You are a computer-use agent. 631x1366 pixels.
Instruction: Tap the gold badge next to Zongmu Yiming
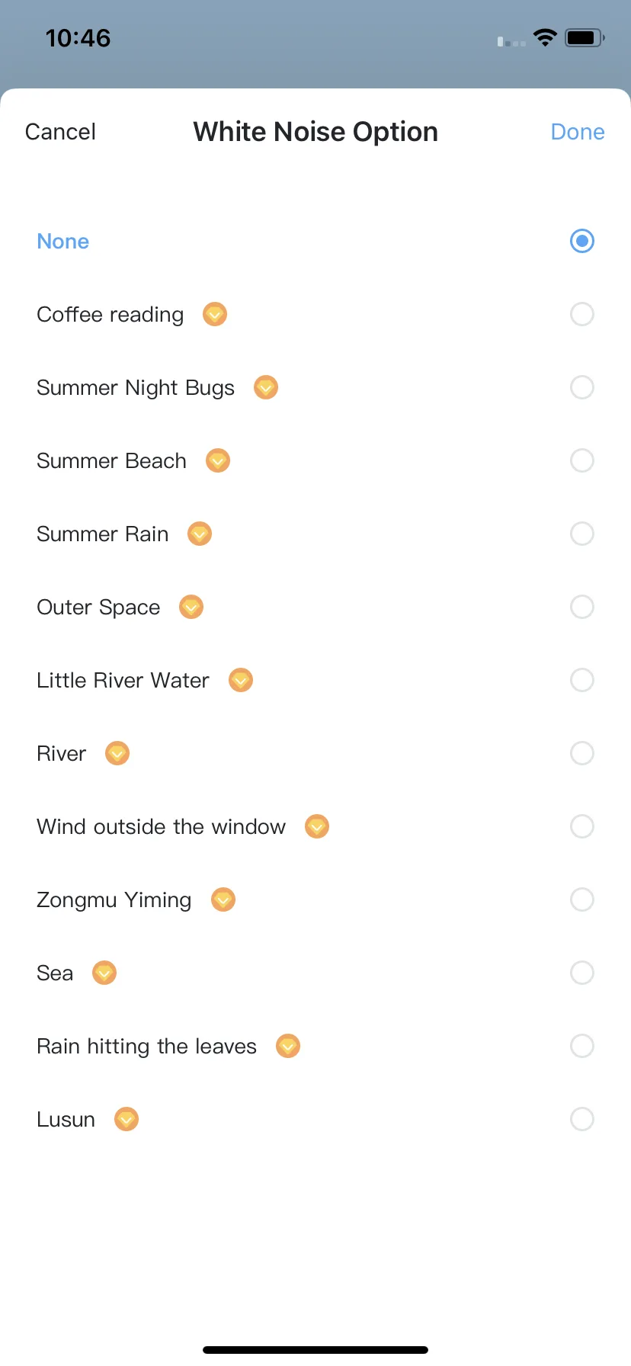[x=223, y=899]
